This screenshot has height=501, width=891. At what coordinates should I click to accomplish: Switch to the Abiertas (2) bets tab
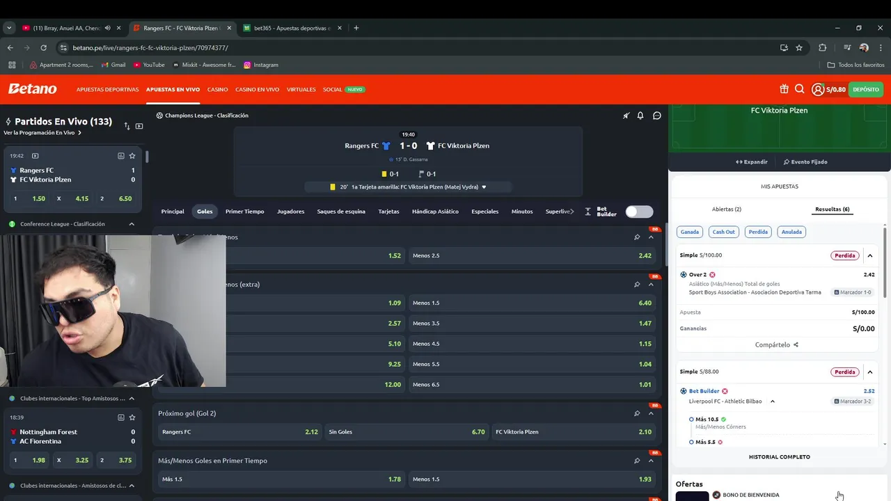tap(727, 209)
